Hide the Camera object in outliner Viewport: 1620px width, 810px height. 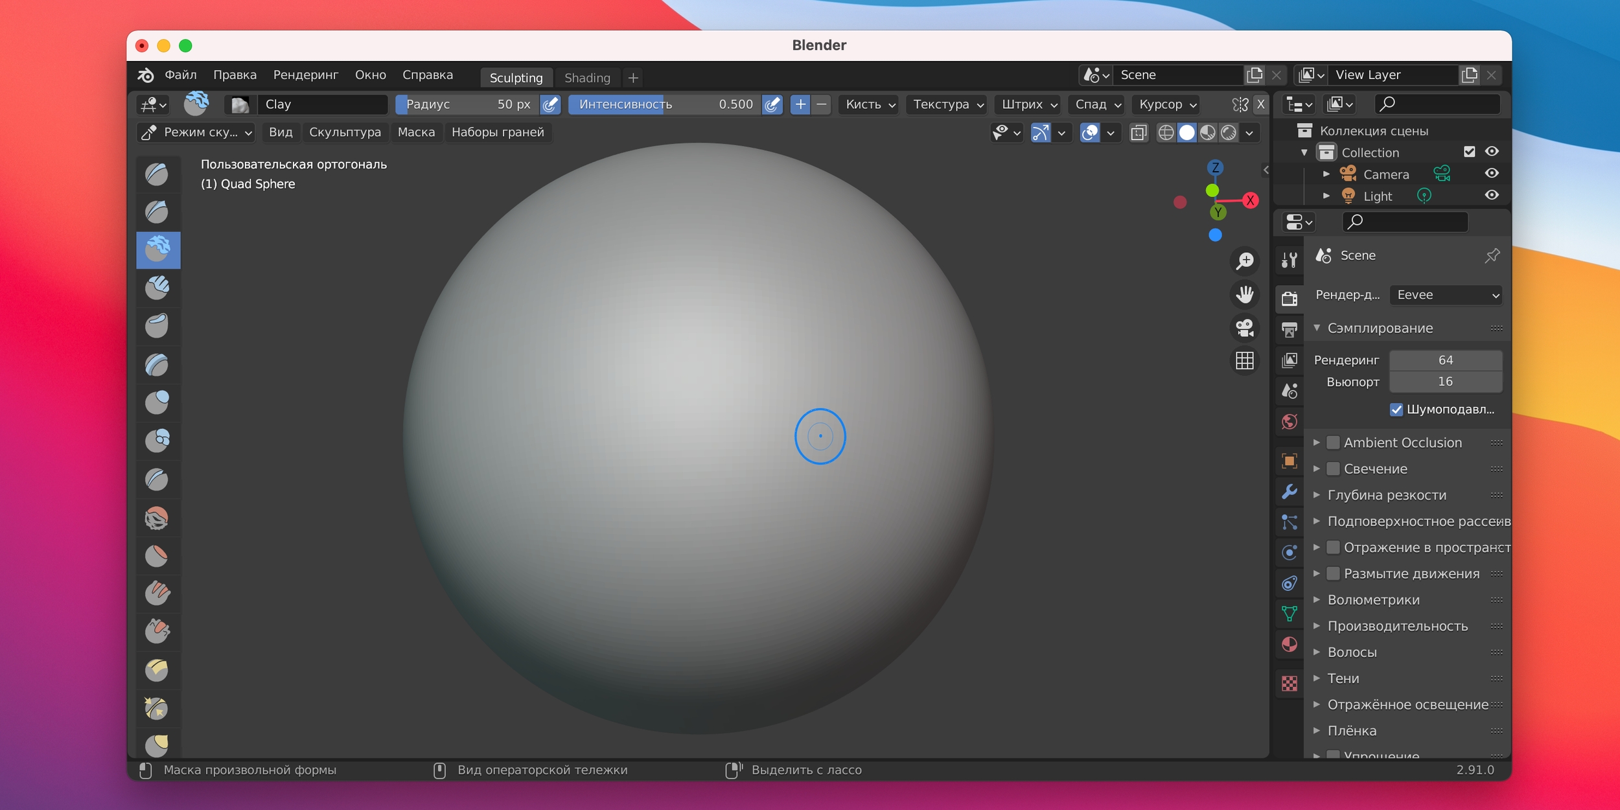click(x=1492, y=174)
